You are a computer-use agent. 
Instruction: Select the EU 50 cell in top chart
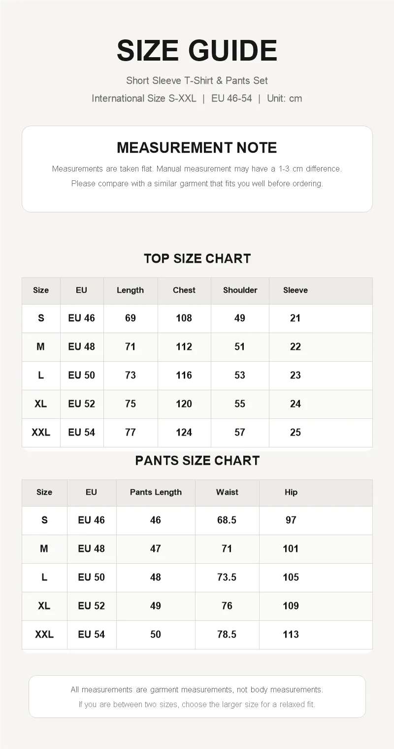[x=82, y=375]
